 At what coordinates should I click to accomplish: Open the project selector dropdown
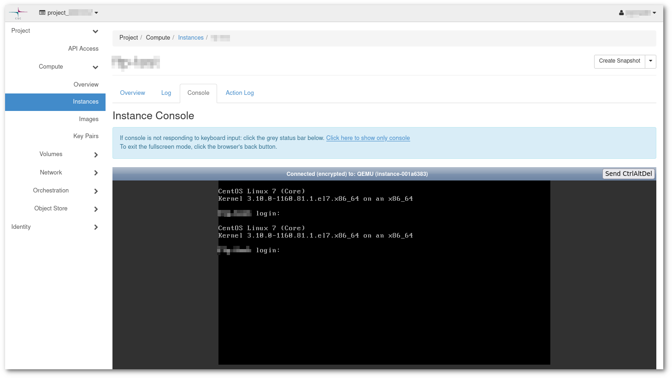point(96,12)
